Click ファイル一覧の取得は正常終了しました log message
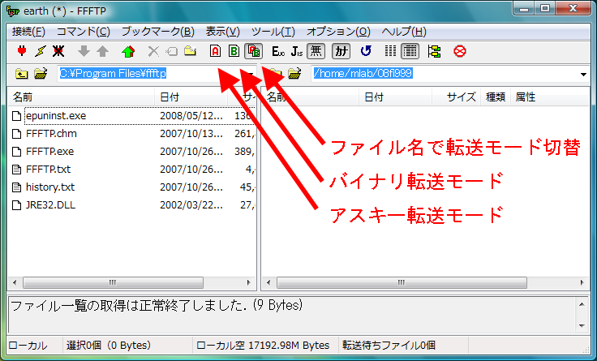The image size is (597, 361). pyautogui.click(x=156, y=305)
